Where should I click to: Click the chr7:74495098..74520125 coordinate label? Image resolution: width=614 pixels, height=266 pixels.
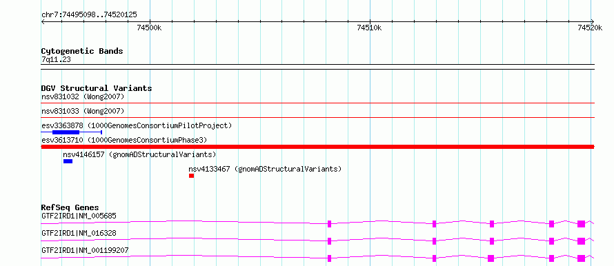(89, 14)
